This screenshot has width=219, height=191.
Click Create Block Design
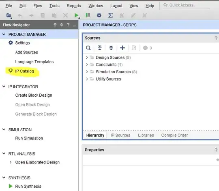34,95
